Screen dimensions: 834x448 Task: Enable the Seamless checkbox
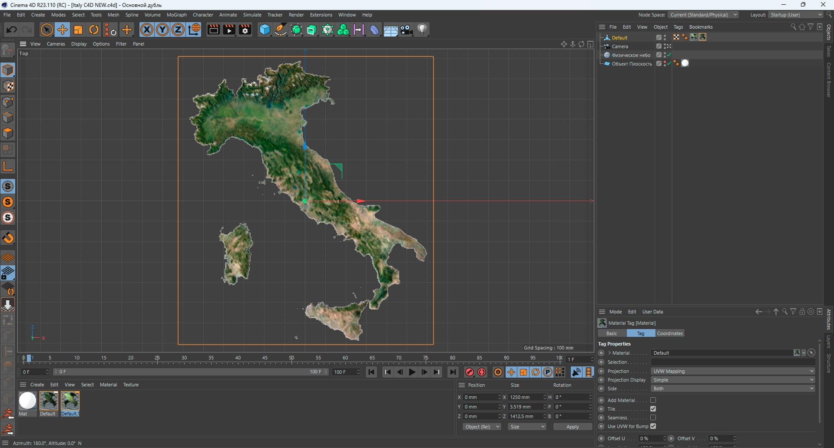tap(653, 418)
